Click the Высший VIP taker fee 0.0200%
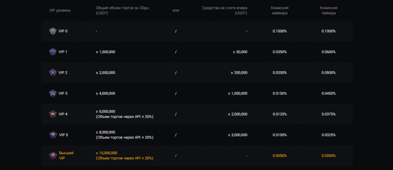The height and width of the screenshot is (170, 393). (329, 155)
